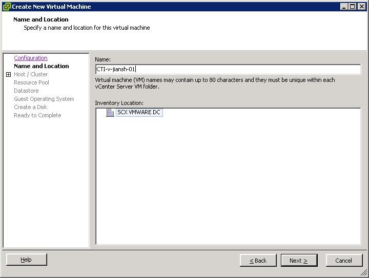Select SCX VMWARE DC inventory location
Screen dimensions: 369x278
pos(139,112)
